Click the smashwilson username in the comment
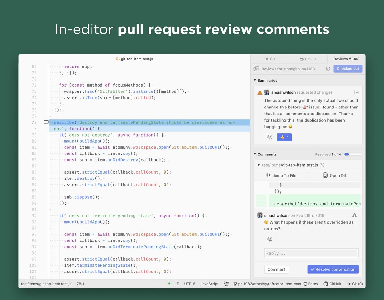The width and height of the screenshot is (384, 300). (276, 215)
